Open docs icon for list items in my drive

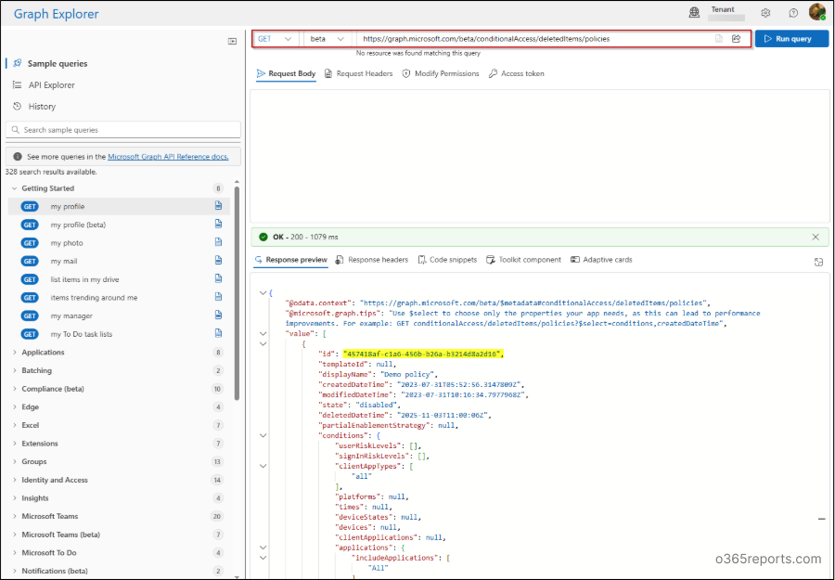point(218,278)
